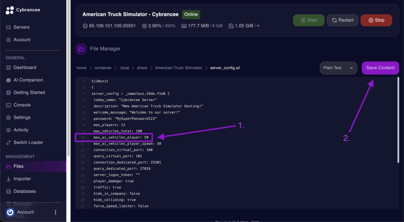The height and width of the screenshot is (222, 404).
Task: Click the Cybrancee logo icon
Action: click(9, 10)
